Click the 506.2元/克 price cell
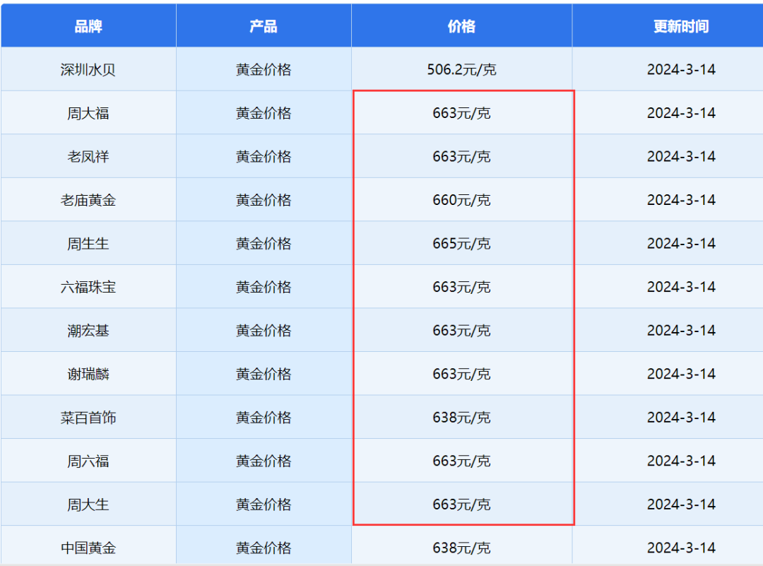Viewport: 763px width, 566px height. 461,70
